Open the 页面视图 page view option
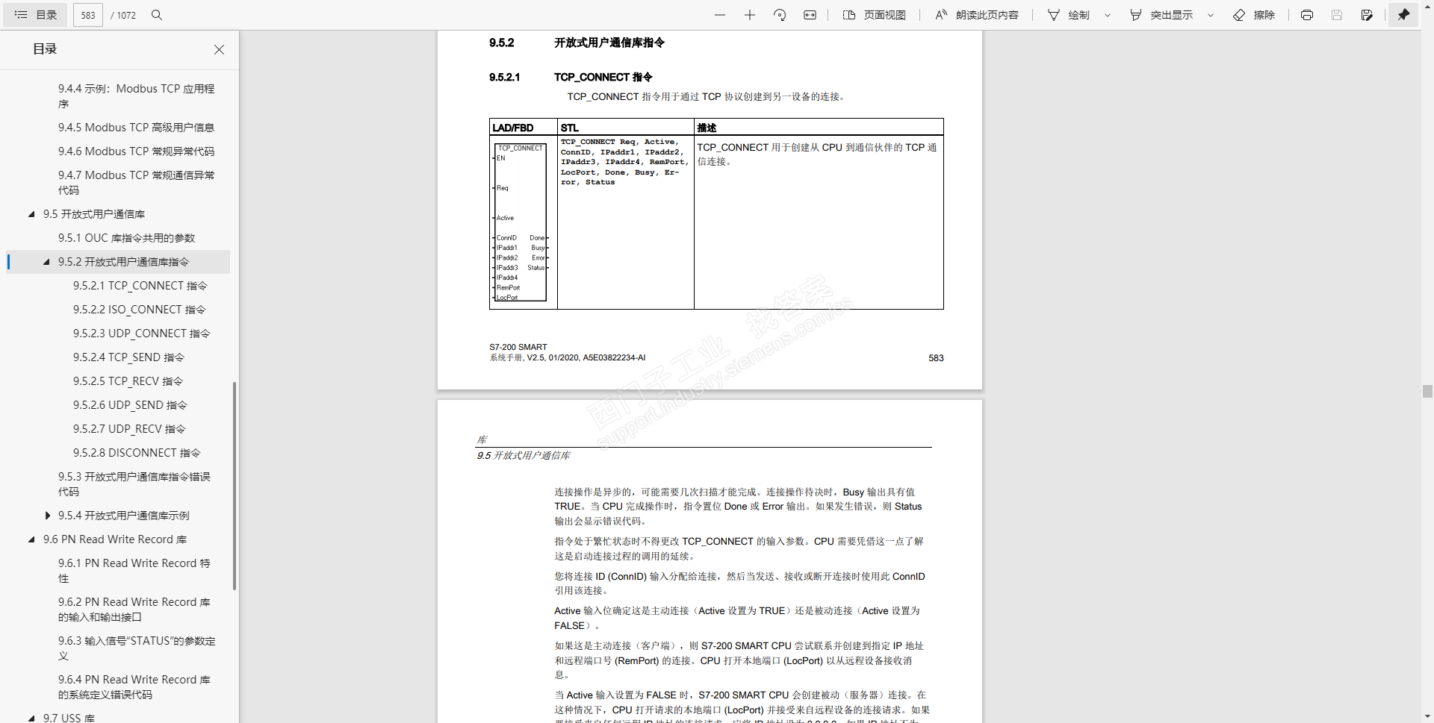 click(x=874, y=15)
